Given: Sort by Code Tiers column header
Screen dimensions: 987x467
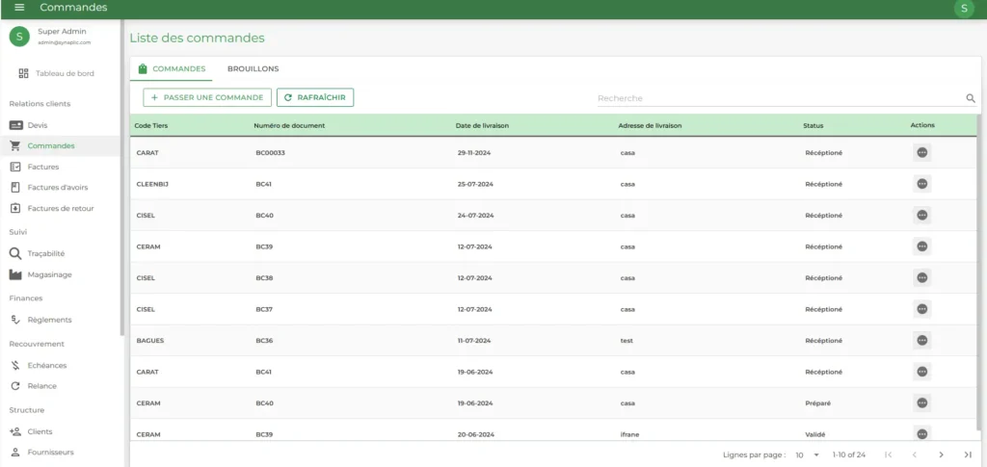Looking at the screenshot, I should [x=151, y=126].
